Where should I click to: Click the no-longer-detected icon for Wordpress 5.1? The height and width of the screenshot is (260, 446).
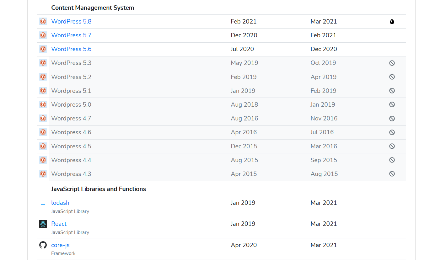coord(392,91)
